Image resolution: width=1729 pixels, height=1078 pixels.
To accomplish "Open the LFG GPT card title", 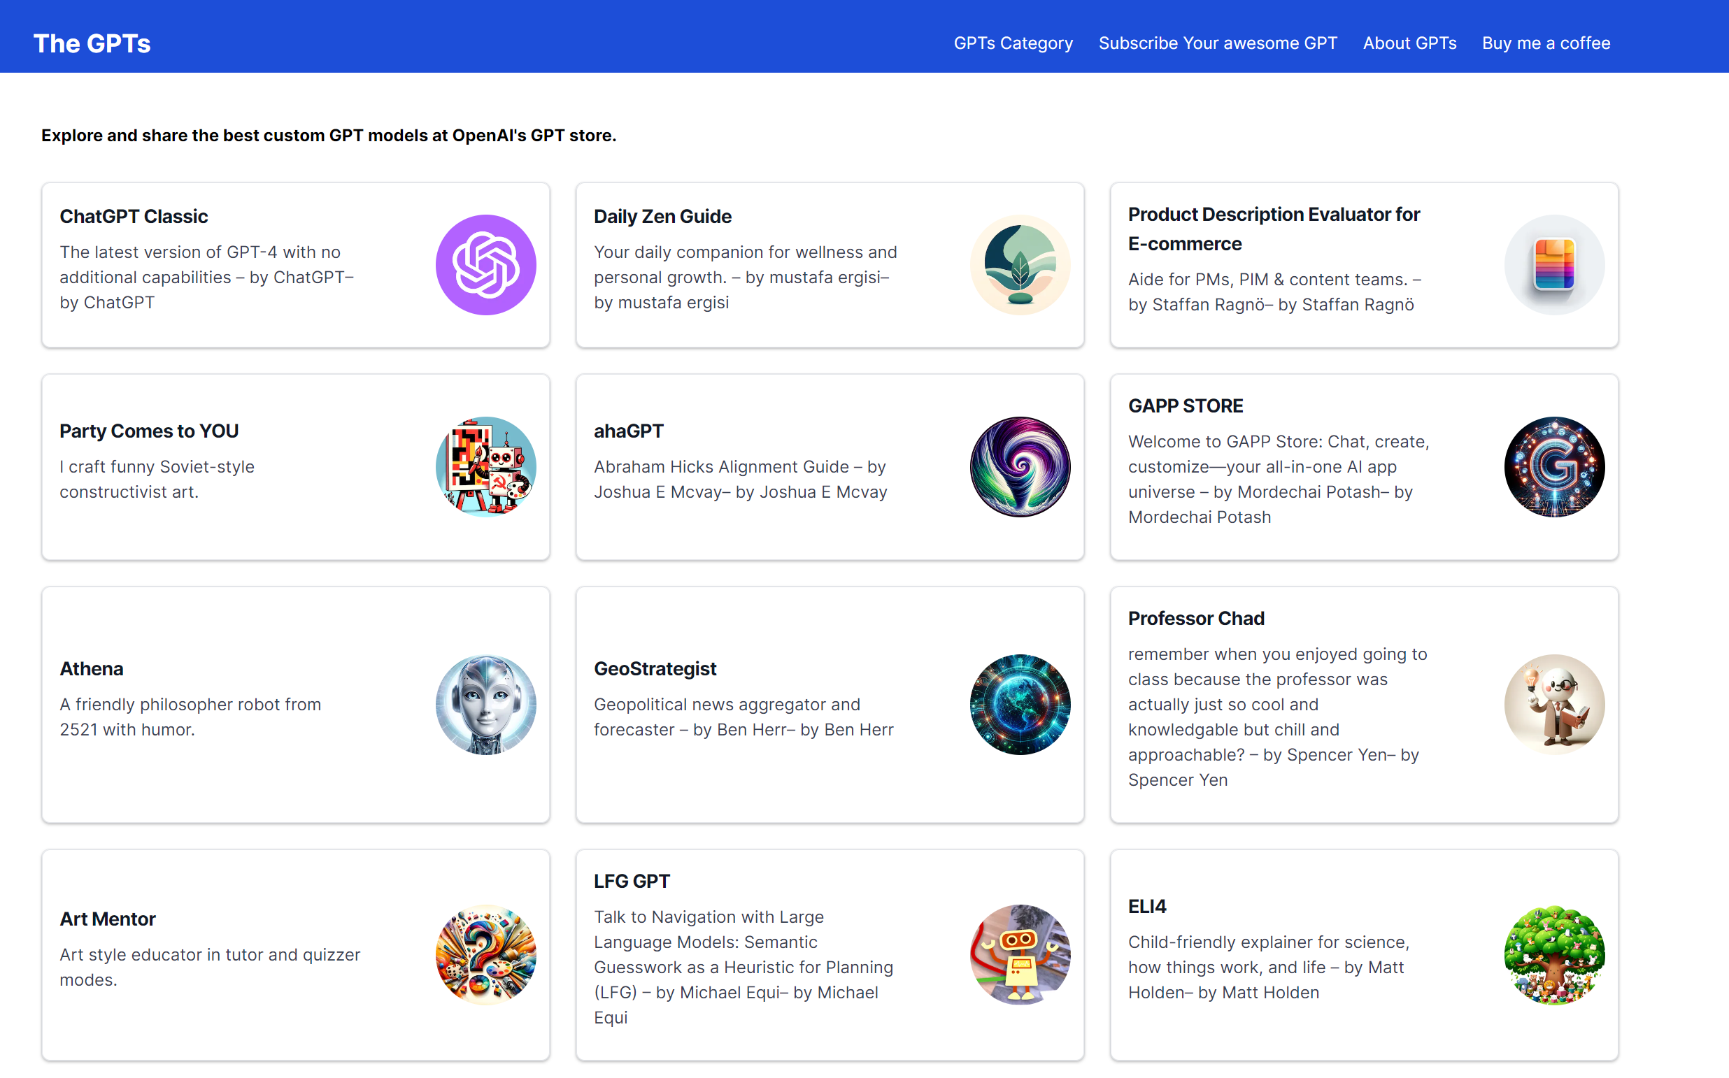I will click(x=632, y=882).
